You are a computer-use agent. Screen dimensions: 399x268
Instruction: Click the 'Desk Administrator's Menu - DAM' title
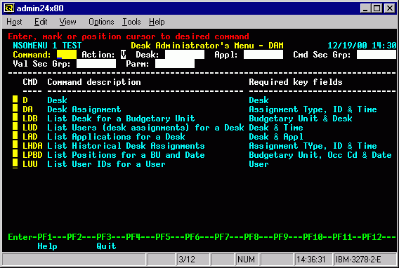(x=207, y=46)
